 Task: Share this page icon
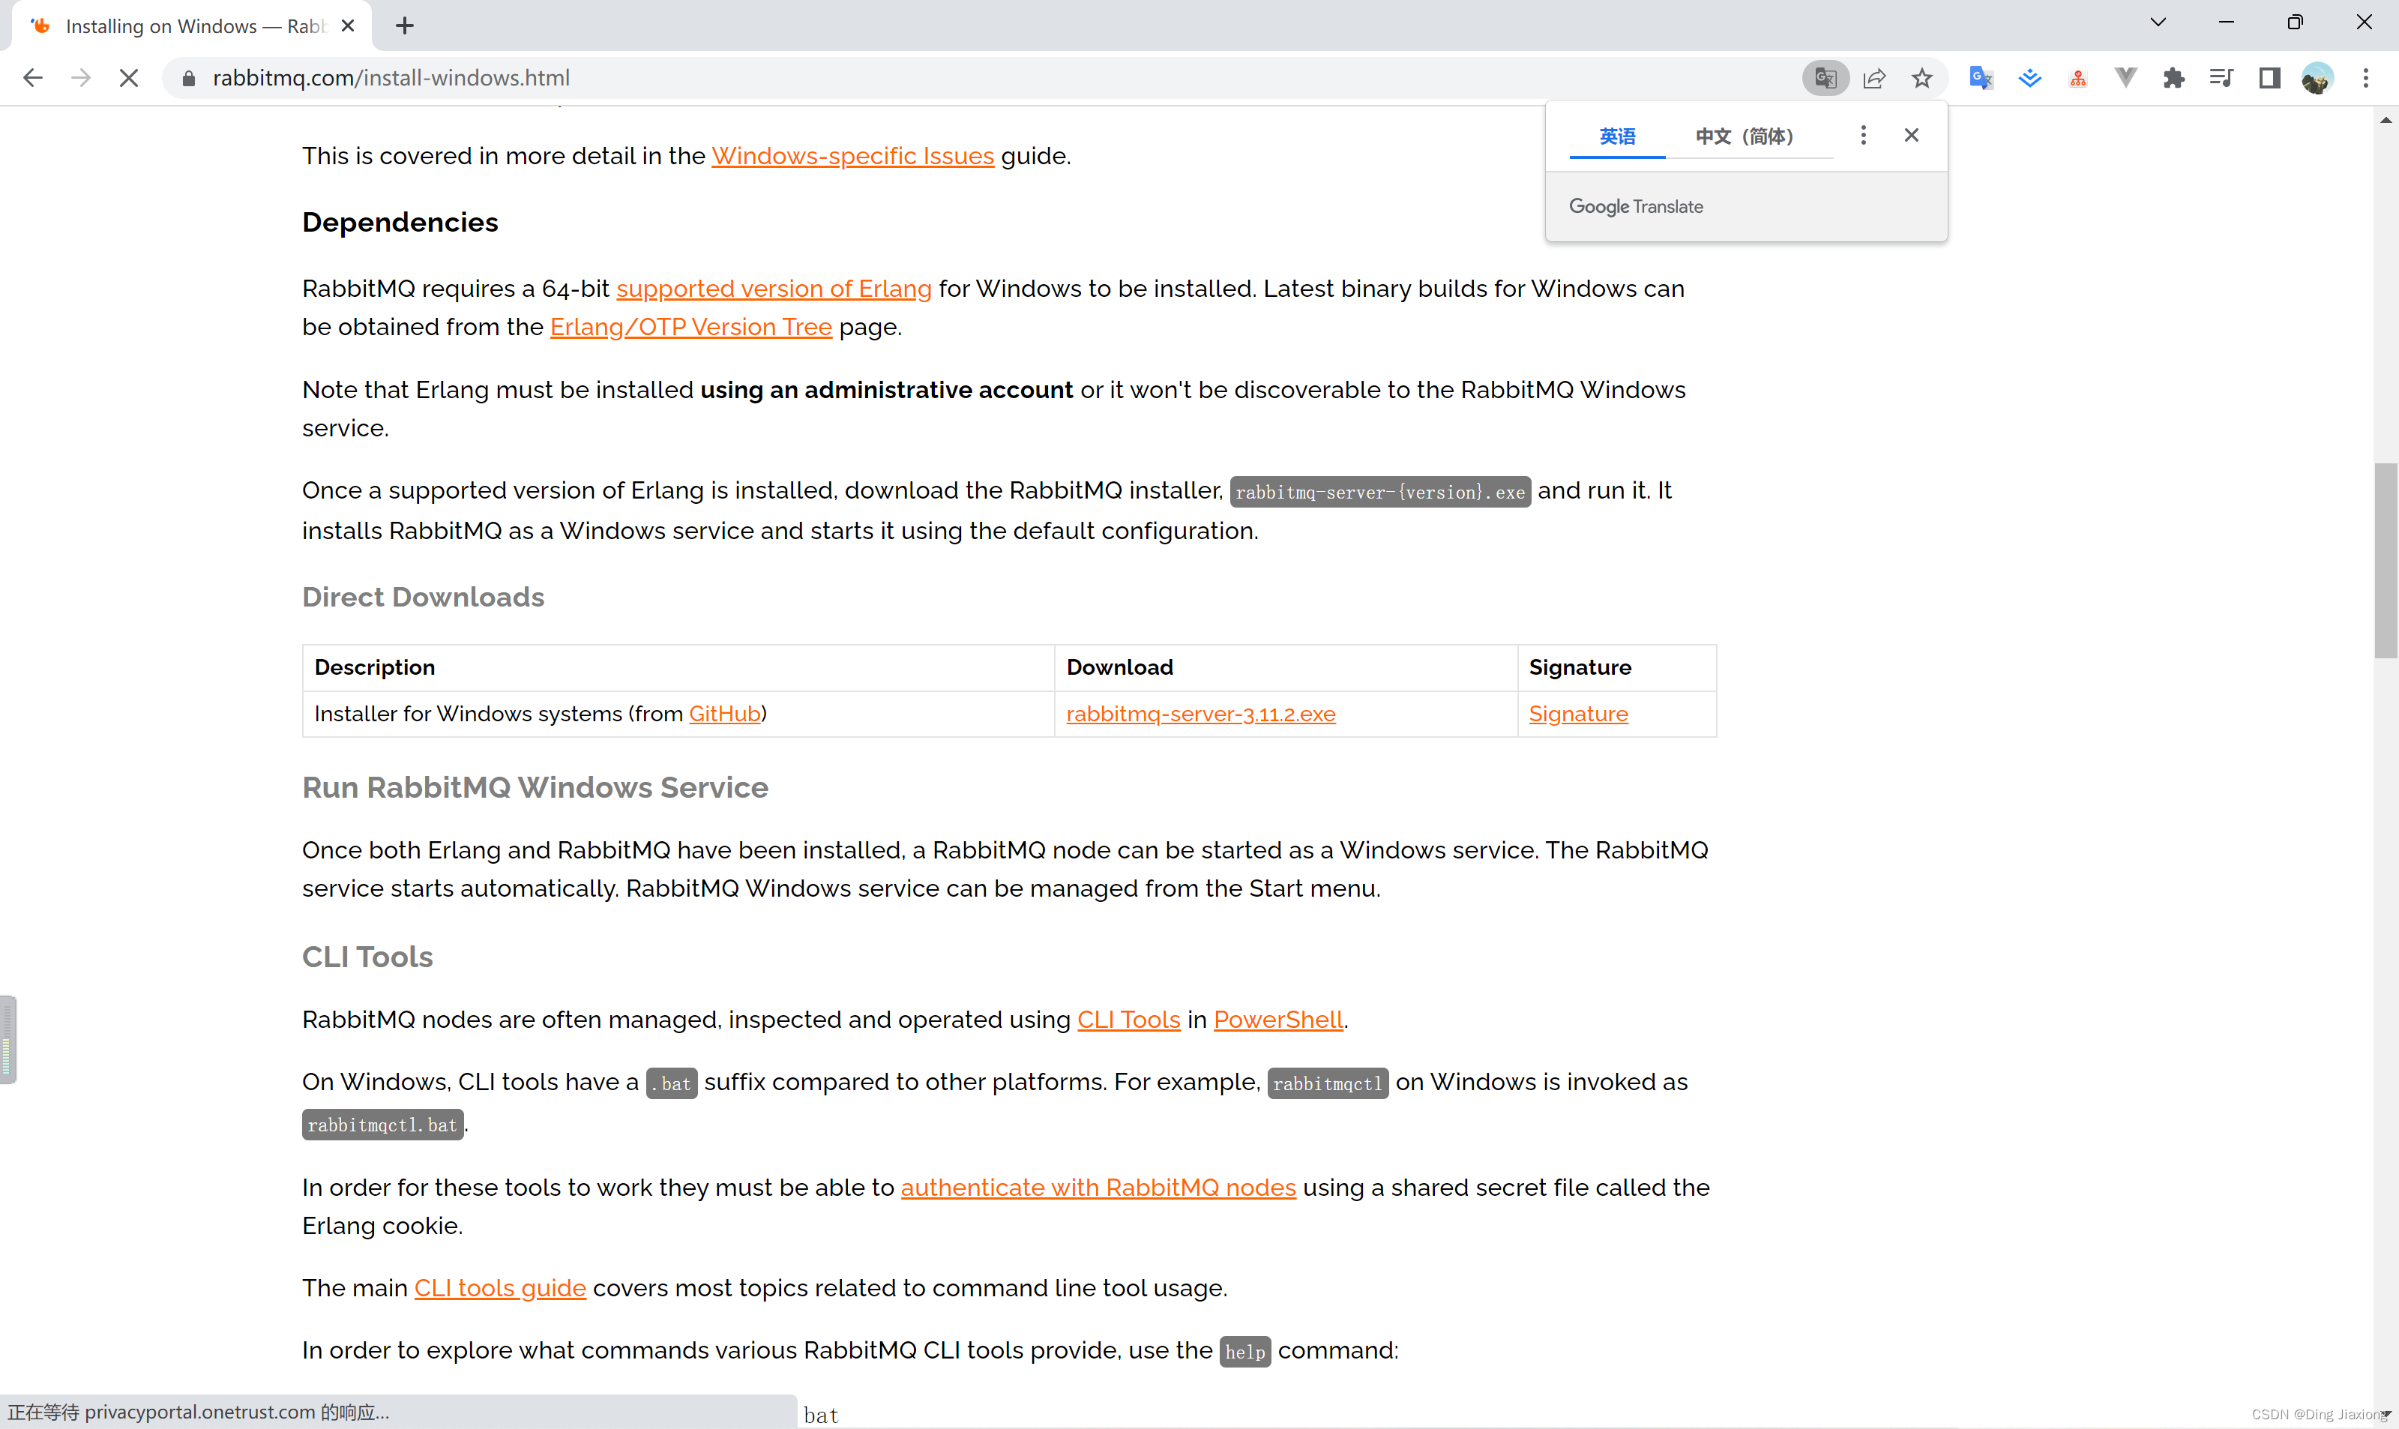1873,78
